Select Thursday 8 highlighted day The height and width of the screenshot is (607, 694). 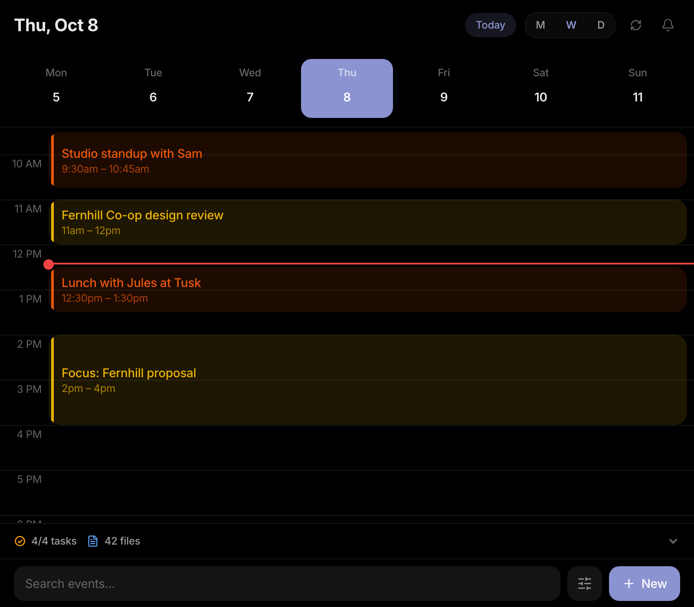(347, 88)
